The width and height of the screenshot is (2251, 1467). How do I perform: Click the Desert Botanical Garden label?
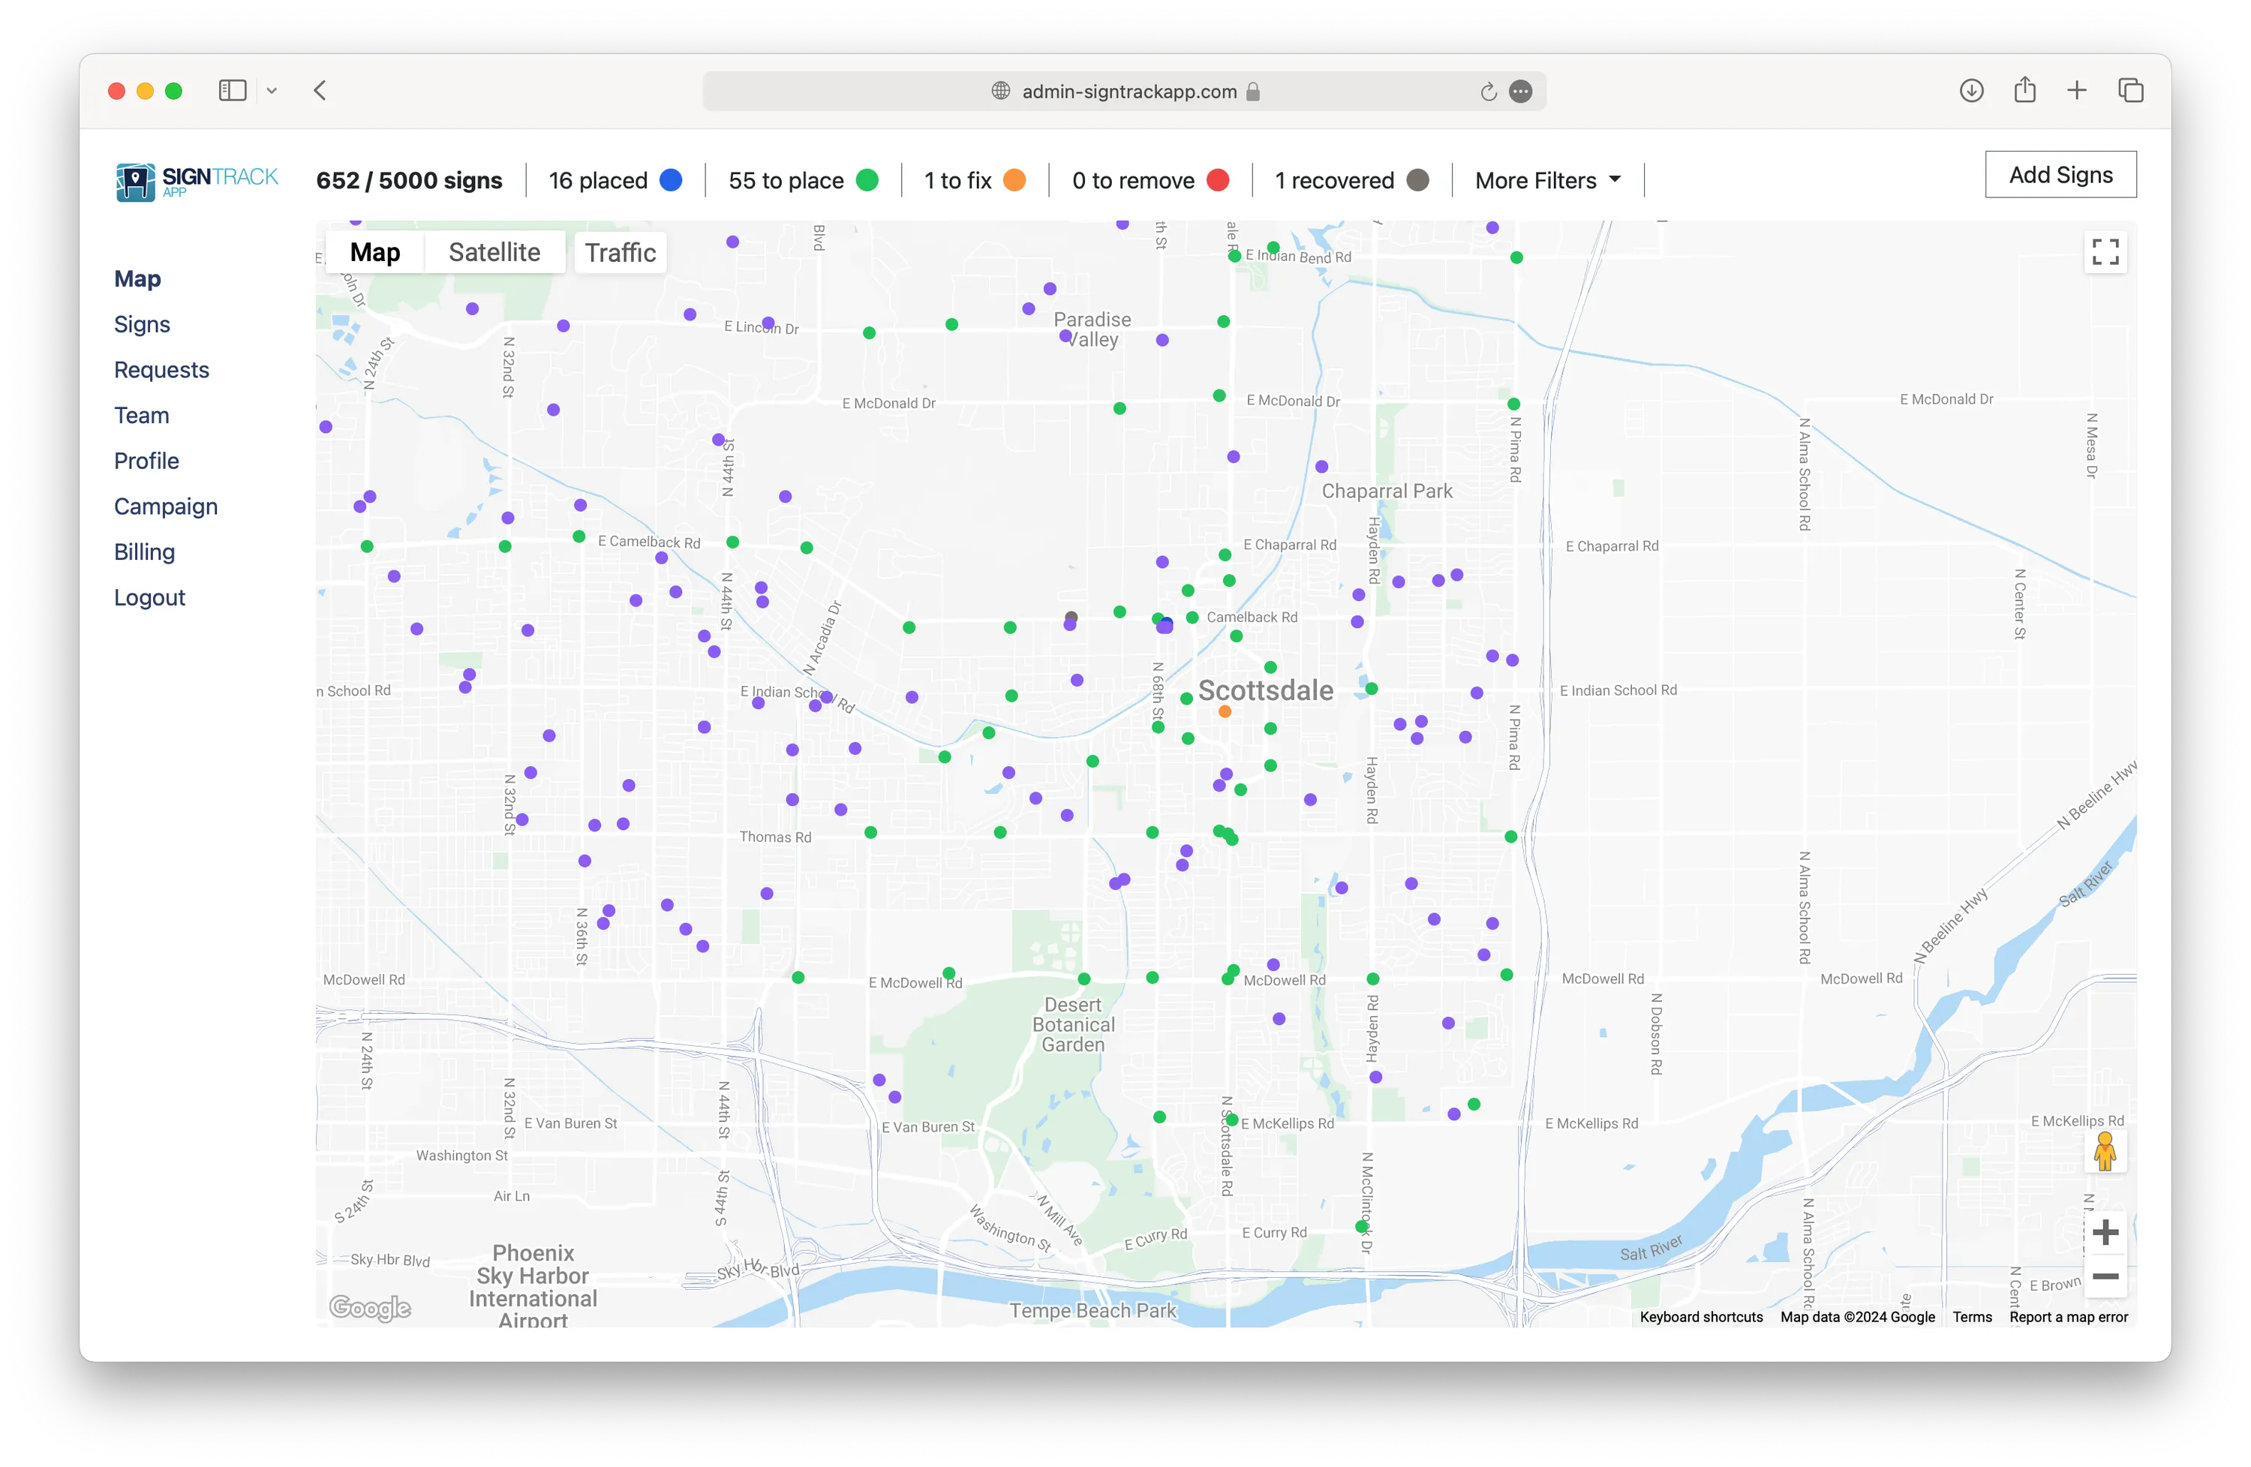coord(1074,1024)
